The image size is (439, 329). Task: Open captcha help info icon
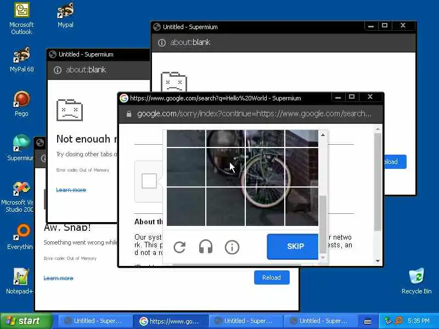click(x=232, y=247)
